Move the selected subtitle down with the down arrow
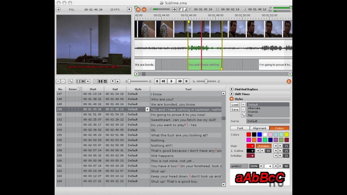347x195 pixels. pos(118,81)
